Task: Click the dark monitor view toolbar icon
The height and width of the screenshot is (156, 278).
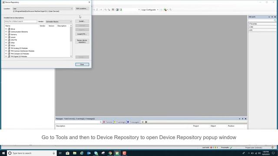Action: (x=117, y=10)
